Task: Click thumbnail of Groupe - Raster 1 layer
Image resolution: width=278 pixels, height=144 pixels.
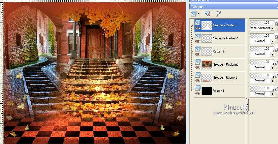Action: tap(207, 78)
